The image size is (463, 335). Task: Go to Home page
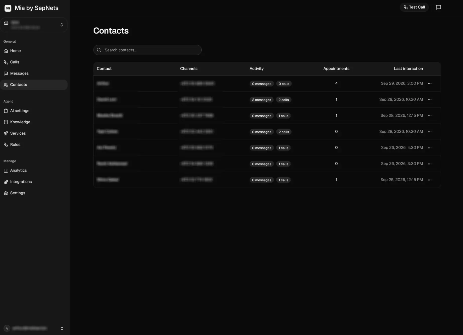pyautogui.click(x=34, y=51)
